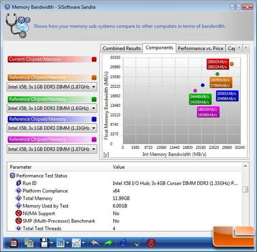
Task: Select the Components tab
Action: 159,48
